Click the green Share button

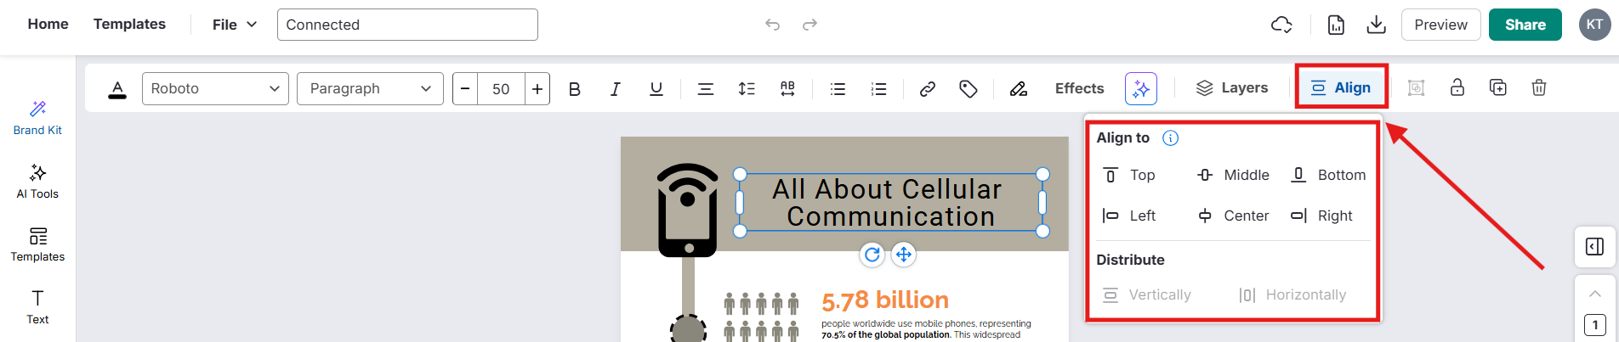pos(1525,25)
